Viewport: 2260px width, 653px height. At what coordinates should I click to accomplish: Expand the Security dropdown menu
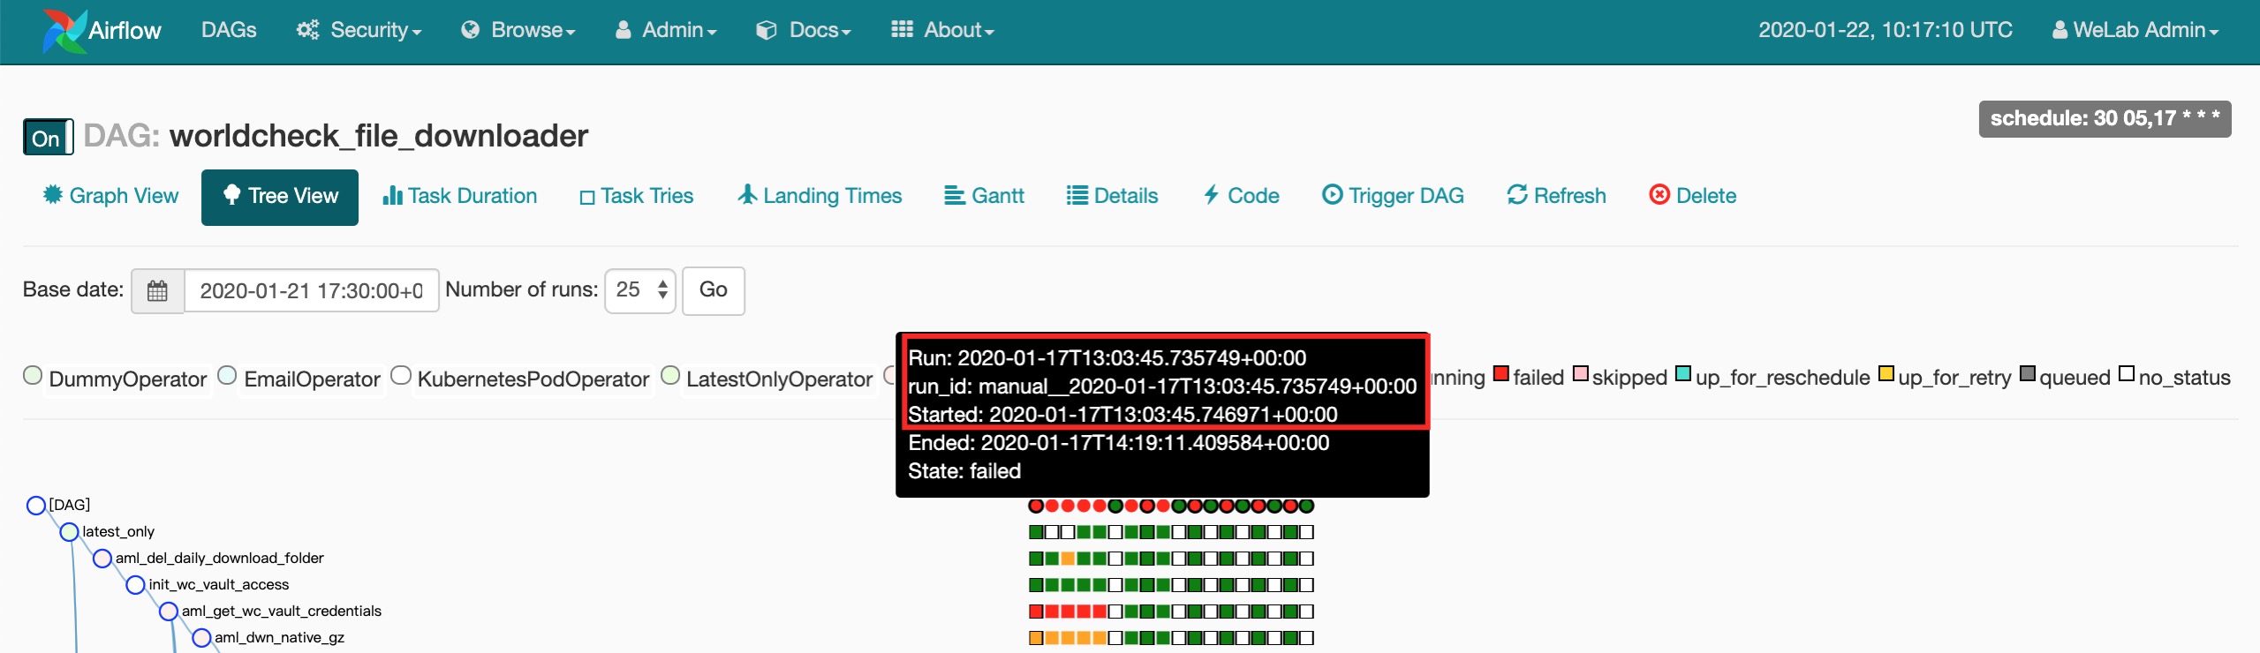359,30
